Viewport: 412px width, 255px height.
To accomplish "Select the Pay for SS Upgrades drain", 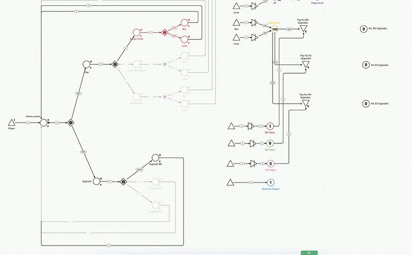I will (306, 65).
